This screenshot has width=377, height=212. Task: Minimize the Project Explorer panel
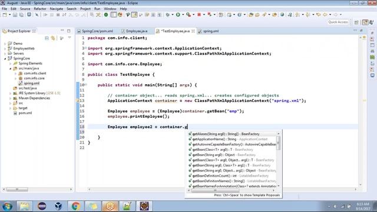pyautogui.click(x=62, y=31)
